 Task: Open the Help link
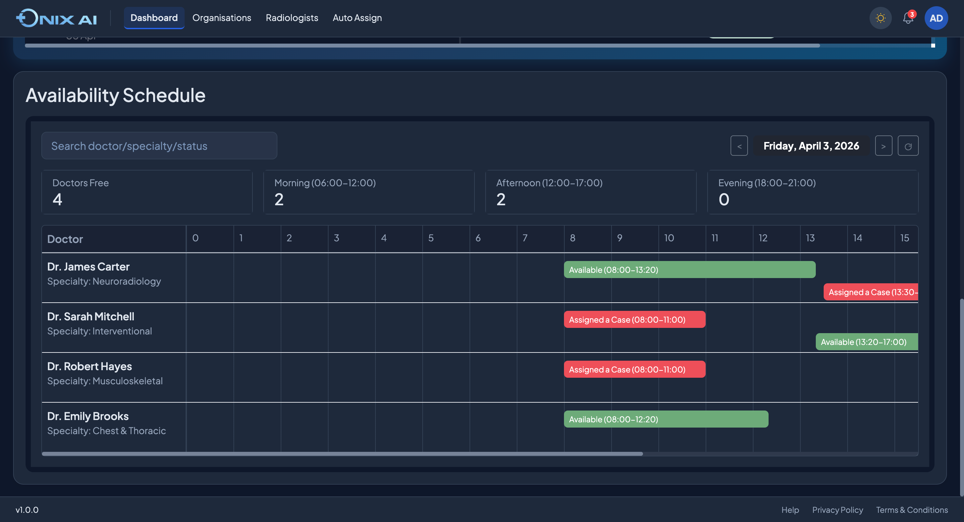pos(790,510)
